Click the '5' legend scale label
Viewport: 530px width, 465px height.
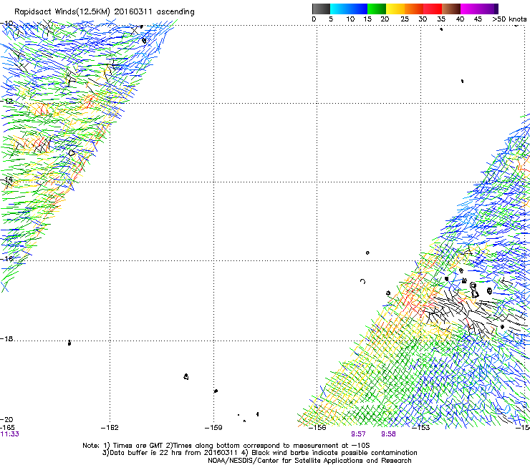coord(331,19)
